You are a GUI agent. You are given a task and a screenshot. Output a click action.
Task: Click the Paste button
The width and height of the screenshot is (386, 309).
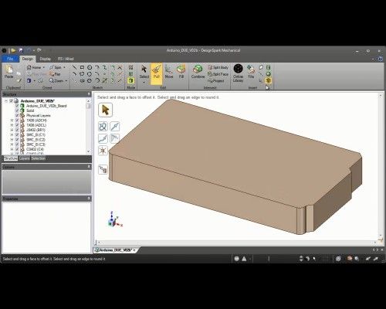pos(9,72)
